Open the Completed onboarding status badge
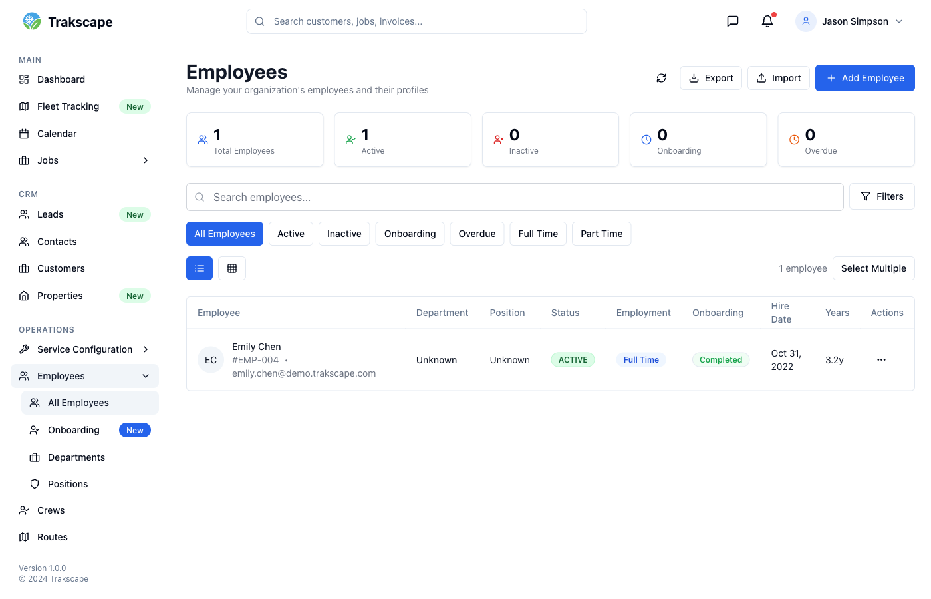Viewport: 931px width, 599px height. (x=721, y=359)
